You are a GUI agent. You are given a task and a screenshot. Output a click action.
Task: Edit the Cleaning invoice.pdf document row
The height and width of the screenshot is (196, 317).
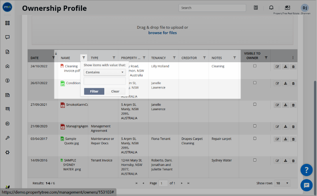click(x=277, y=67)
